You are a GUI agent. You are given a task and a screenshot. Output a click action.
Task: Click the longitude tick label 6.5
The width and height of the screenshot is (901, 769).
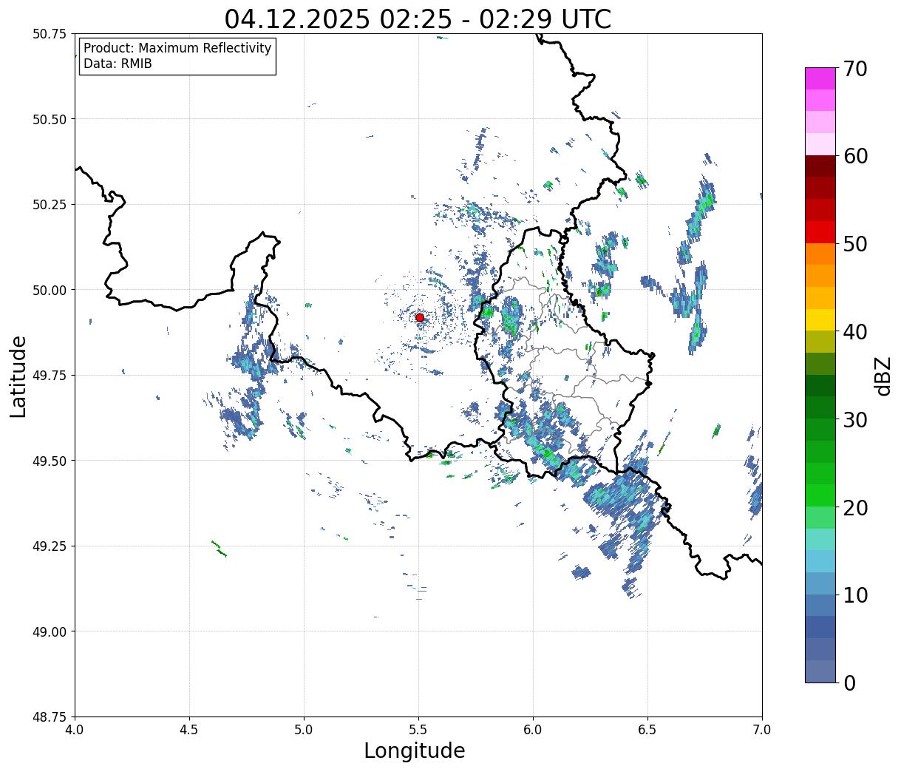coord(647,730)
